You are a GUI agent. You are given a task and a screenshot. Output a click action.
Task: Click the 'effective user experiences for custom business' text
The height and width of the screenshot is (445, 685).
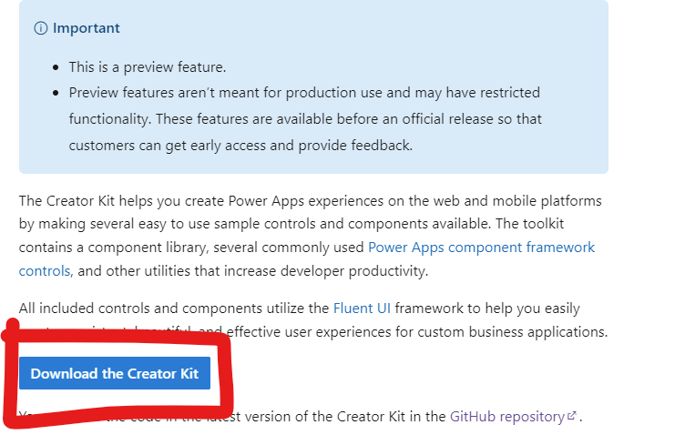(417, 332)
